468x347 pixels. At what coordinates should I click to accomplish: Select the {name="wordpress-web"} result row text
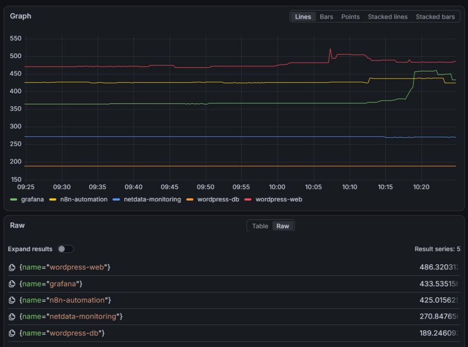pos(65,267)
